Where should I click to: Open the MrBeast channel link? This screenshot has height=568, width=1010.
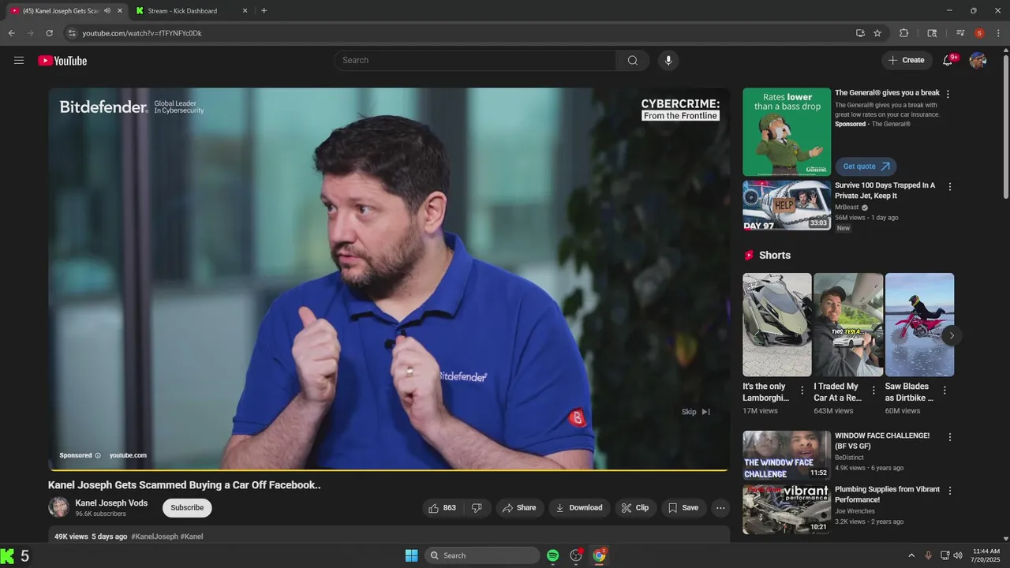click(x=847, y=207)
